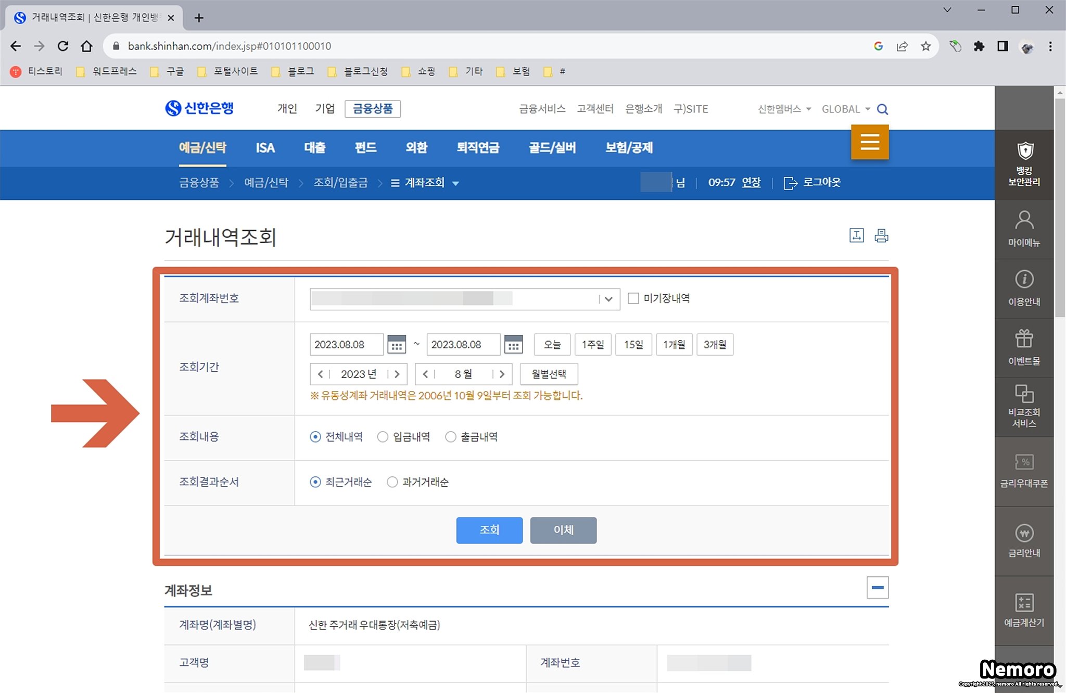
Task: Expand the 계좌조회 breadcrumb dropdown
Action: [x=455, y=183]
